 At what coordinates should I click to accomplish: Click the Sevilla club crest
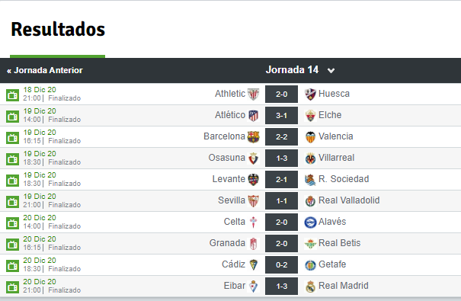point(253,201)
